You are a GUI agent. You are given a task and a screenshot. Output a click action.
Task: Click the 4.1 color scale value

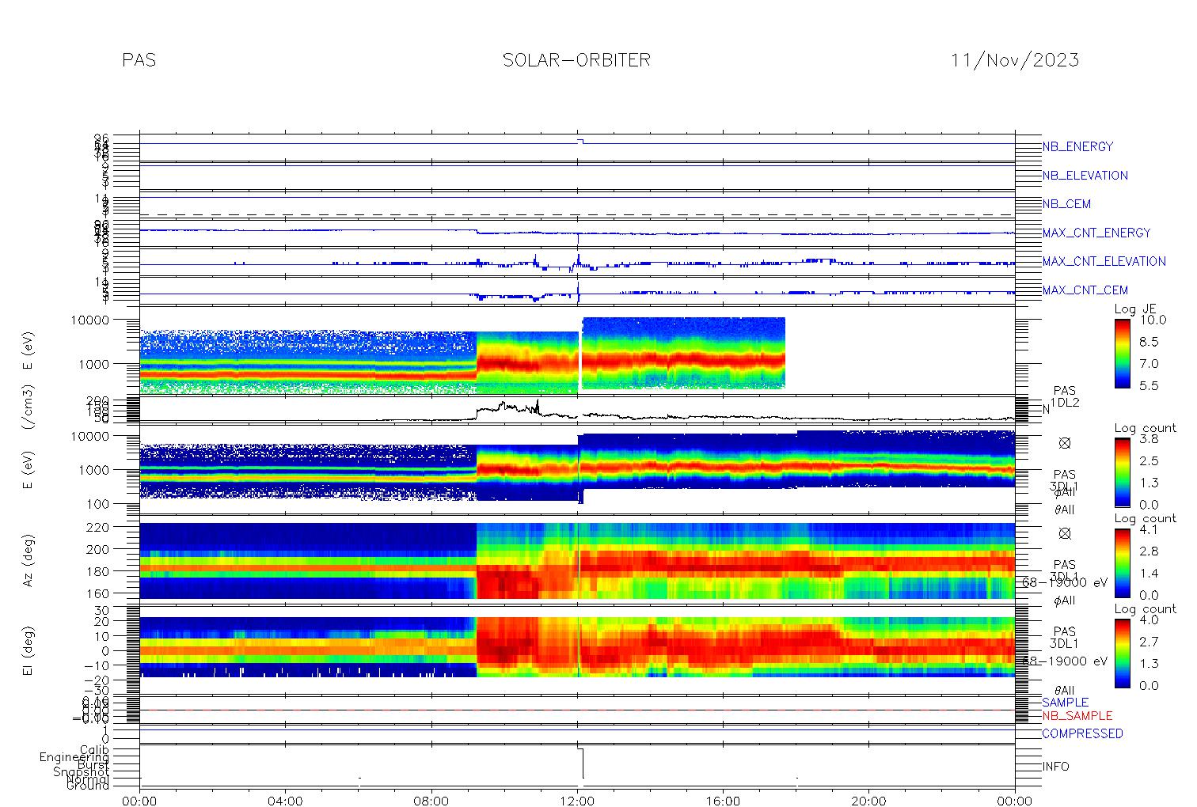(x=1149, y=529)
